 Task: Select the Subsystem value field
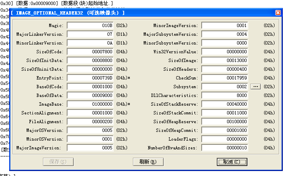click(x=225, y=87)
